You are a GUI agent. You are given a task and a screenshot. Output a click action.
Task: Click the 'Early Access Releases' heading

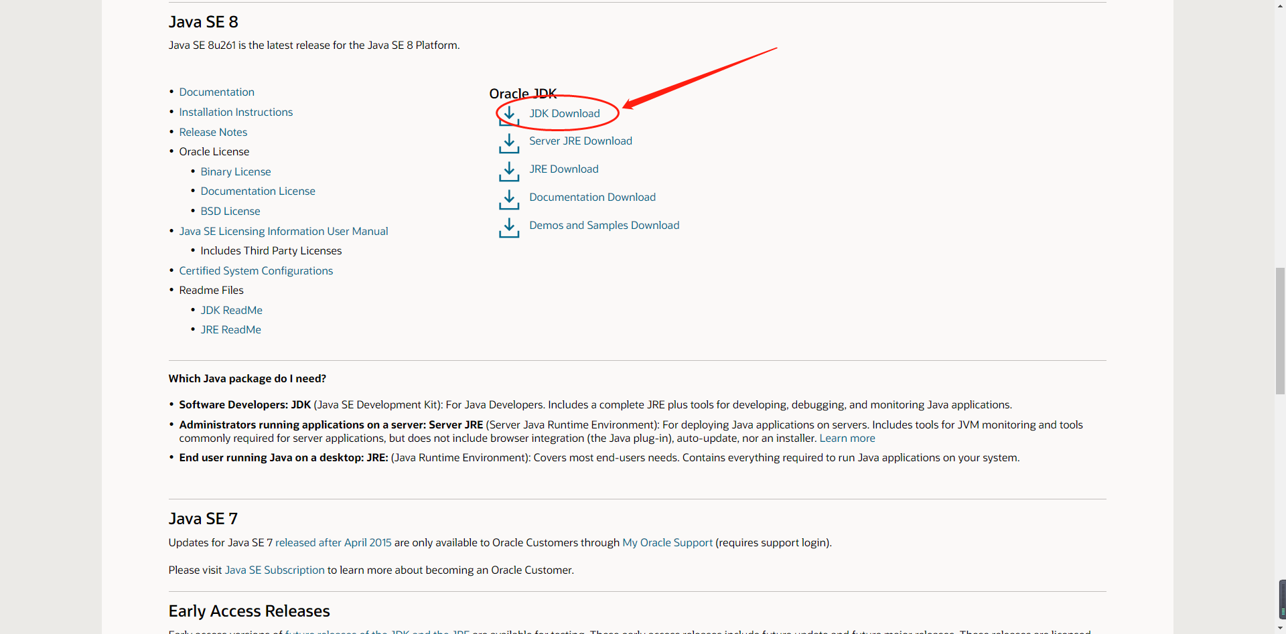tap(249, 611)
